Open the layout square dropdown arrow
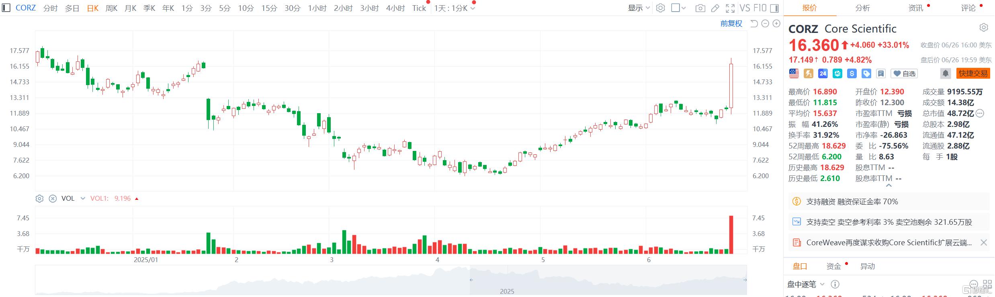The width and height of the screenshot is (995, 297). [684, 8]
